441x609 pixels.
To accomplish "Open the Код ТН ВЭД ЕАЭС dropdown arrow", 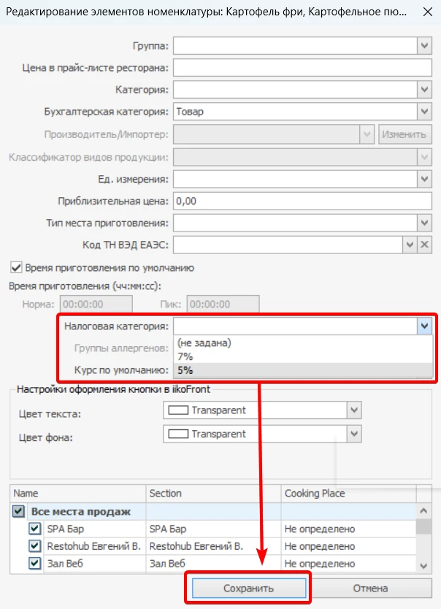I will (x=410, y=245).
